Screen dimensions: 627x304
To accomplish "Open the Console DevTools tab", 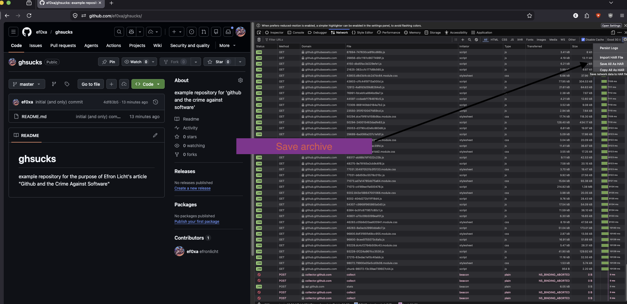I will point(296,33).
